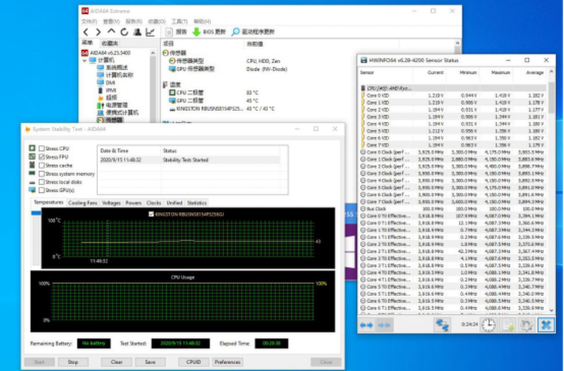Image resolution: width=564 pixels, height=371 pixels.
Task: Select 便携式计算机 in the AIDA64 tree
Action: [x=122, y=113]
